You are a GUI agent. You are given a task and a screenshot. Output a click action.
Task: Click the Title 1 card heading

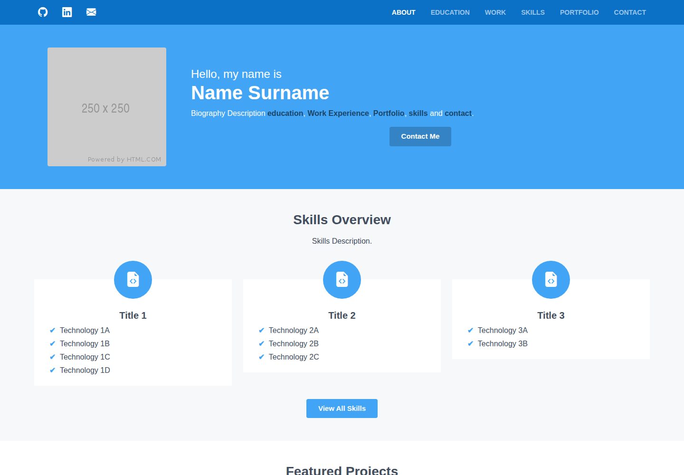point(133,315)
